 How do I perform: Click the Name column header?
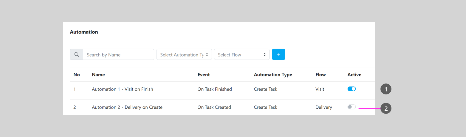pos(98,75)
